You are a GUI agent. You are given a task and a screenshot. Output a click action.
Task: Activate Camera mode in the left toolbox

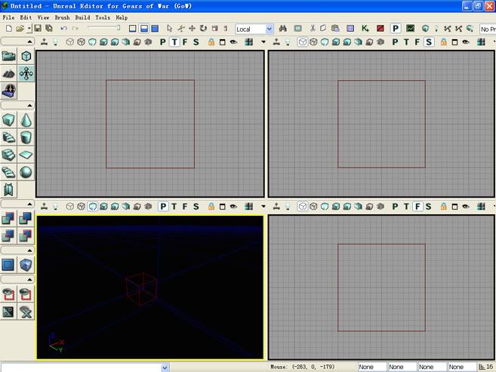[9, 57]
